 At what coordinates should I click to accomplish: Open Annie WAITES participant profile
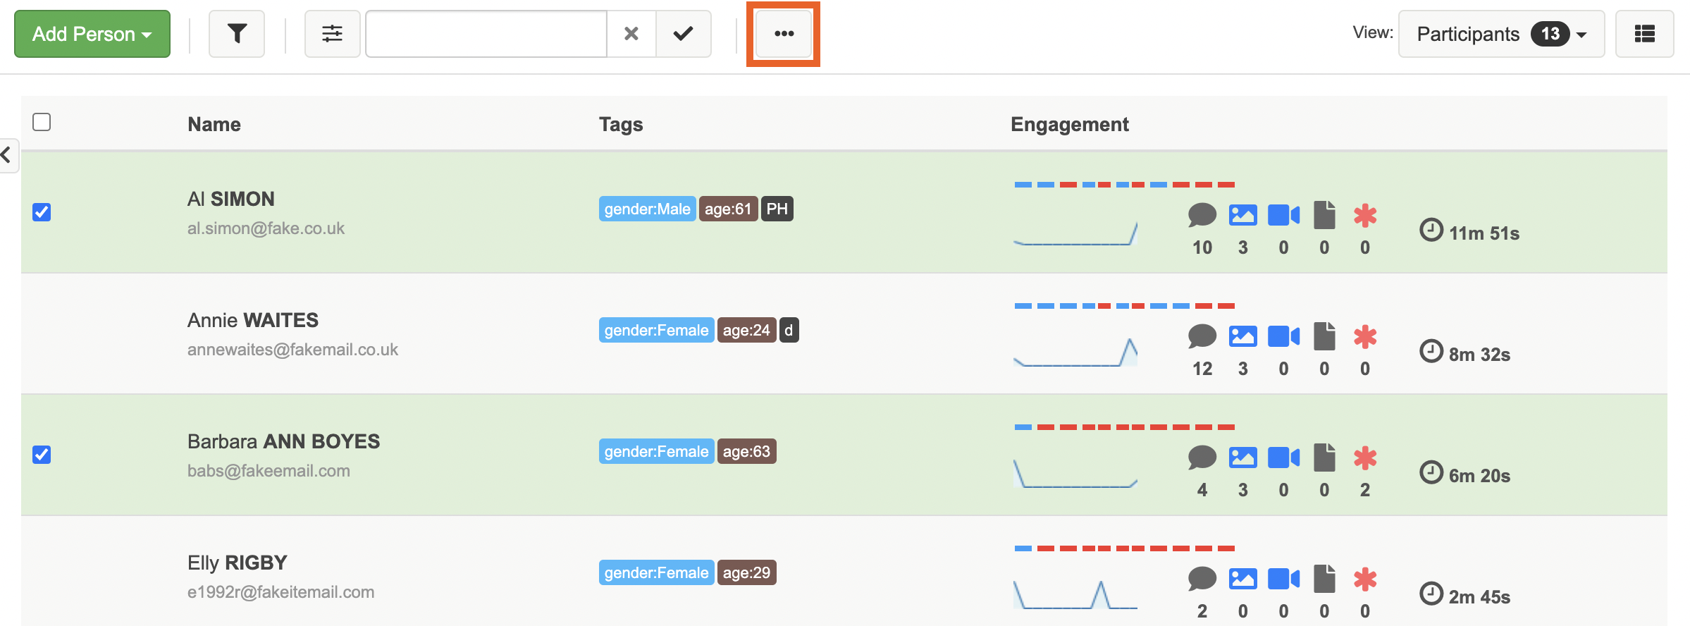(252, 321)
